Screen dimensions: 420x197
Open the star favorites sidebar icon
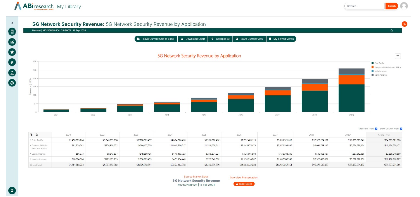[x=12, y=52]
